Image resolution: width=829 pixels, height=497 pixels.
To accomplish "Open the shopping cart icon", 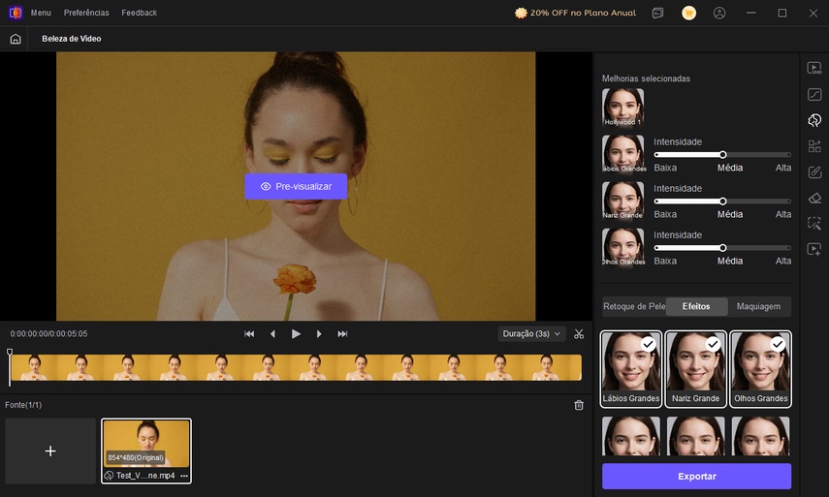I will tap(688, 13).
